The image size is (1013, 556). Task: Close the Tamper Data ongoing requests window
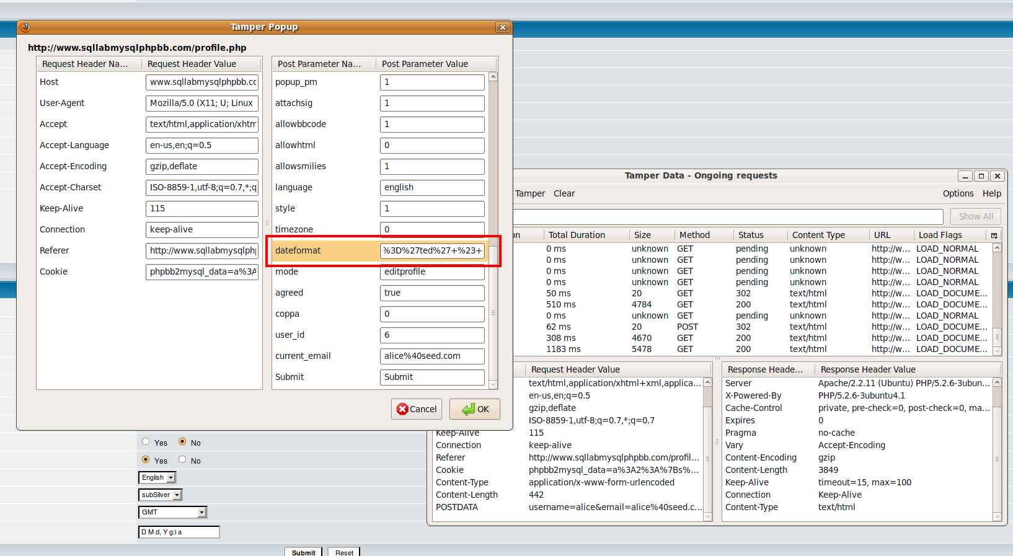[997, 176]
